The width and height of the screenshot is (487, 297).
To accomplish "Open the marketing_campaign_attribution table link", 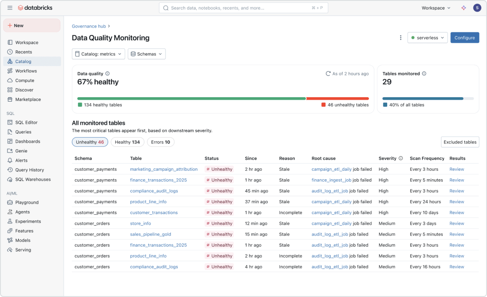I will [x=164, y=169].
